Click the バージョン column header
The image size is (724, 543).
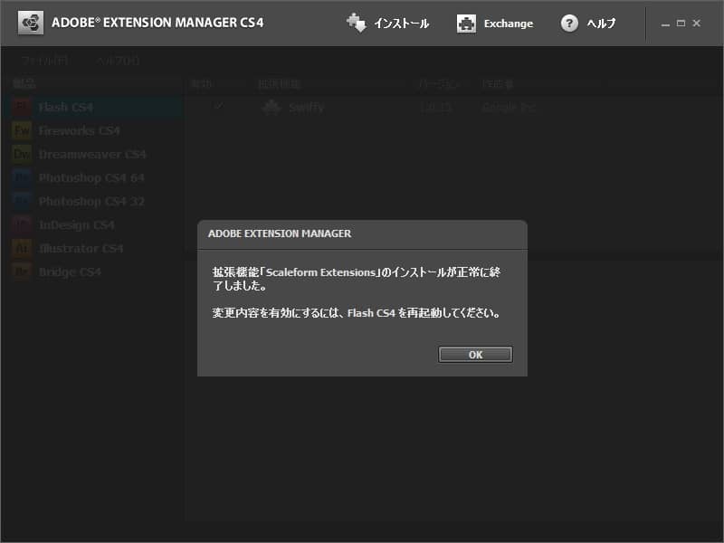[x=439, y=84]
